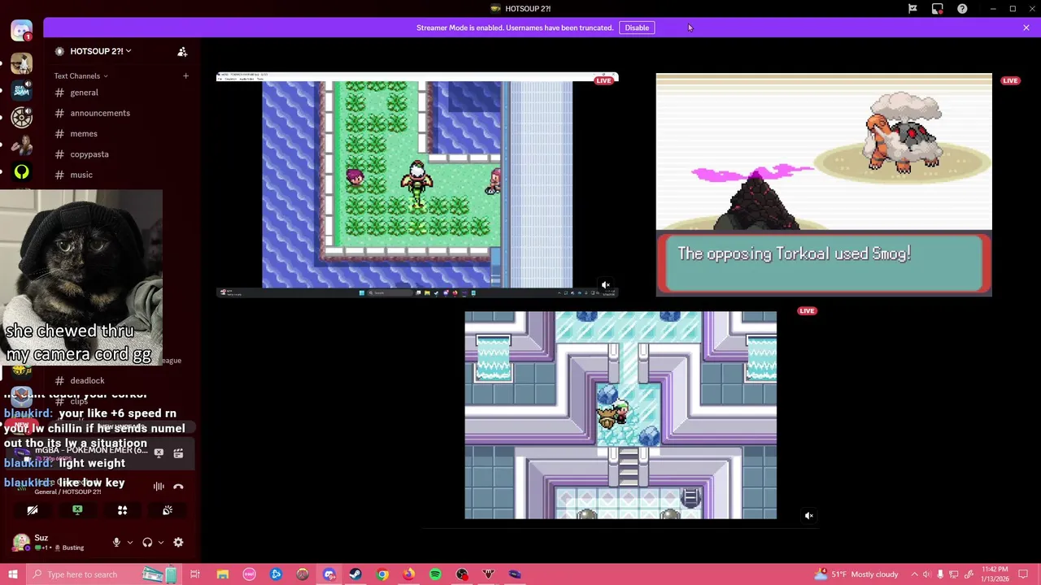Turn on camera in the voice panel
Viewport: 1041px width, 585px height.
33,510
